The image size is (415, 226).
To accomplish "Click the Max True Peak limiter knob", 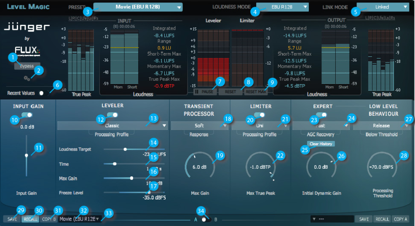I will tap(260, 167).
